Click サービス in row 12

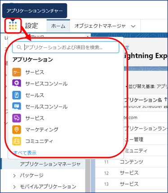[129, 173]
